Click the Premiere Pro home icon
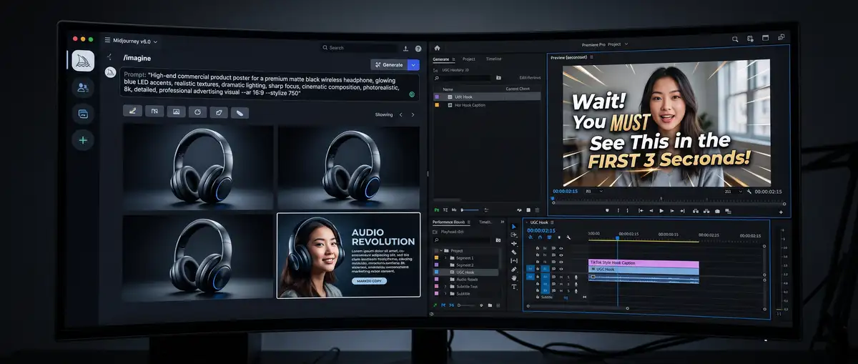Screen dimensions: 858x364 tap(438, 48)
